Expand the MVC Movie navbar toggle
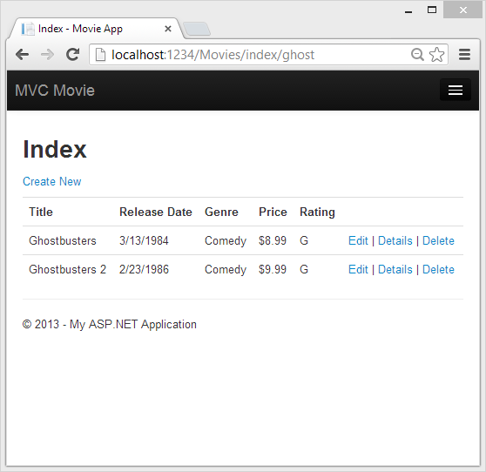This screenshot has height=472, width=486. coord(456,91)
